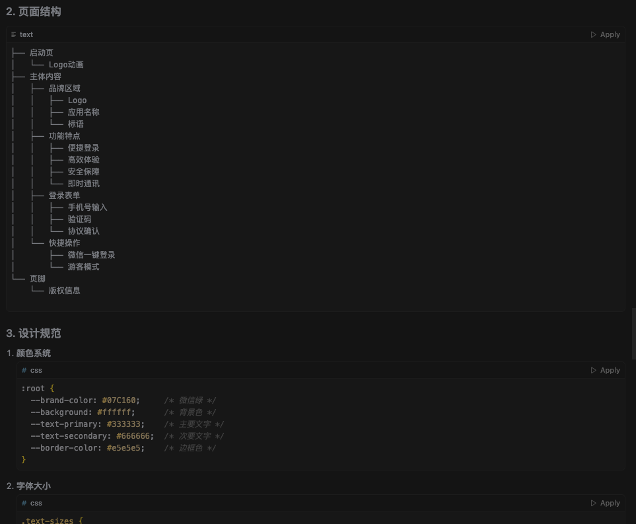
Task: Click the tree row '验证码'
Action: [x=79, y=219]
